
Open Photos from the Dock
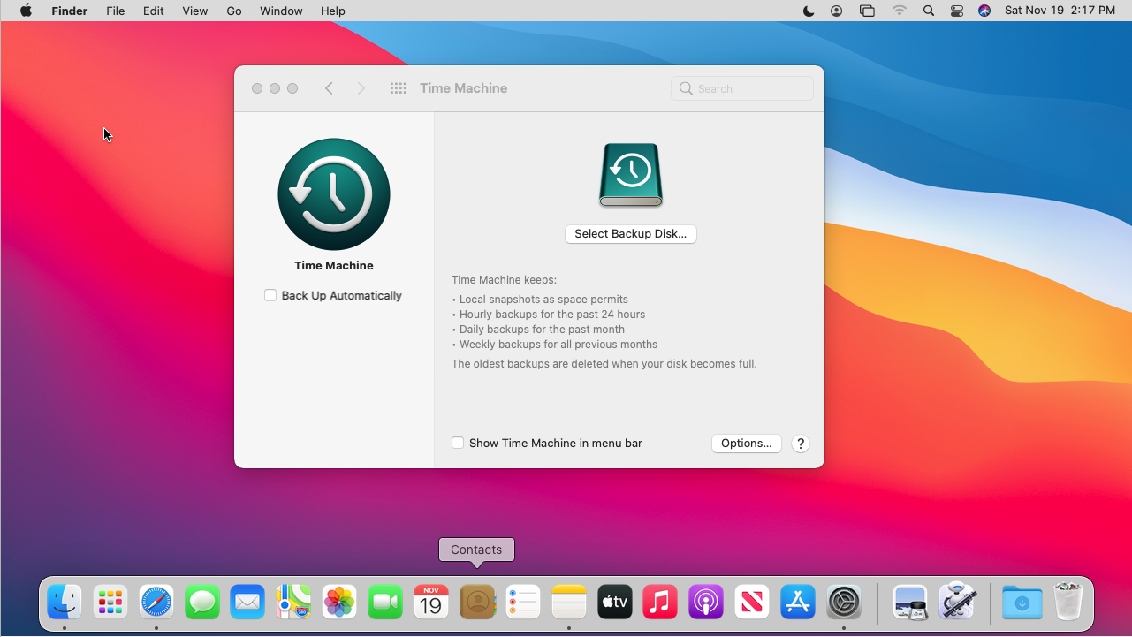[339, 603]
